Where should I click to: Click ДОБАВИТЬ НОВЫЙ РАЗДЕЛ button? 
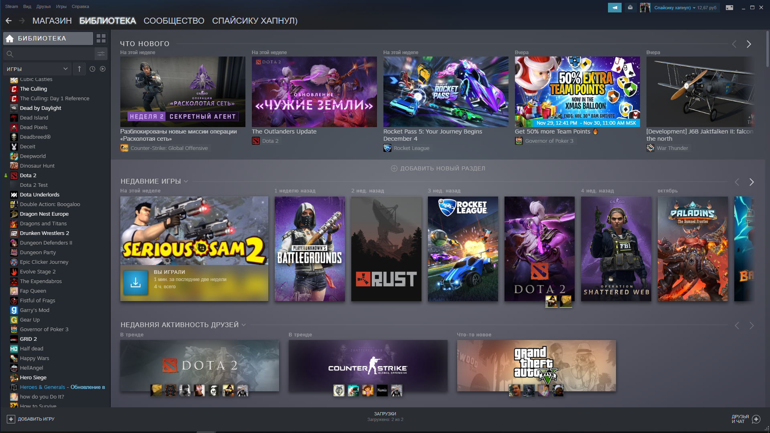tap(438, 168)
